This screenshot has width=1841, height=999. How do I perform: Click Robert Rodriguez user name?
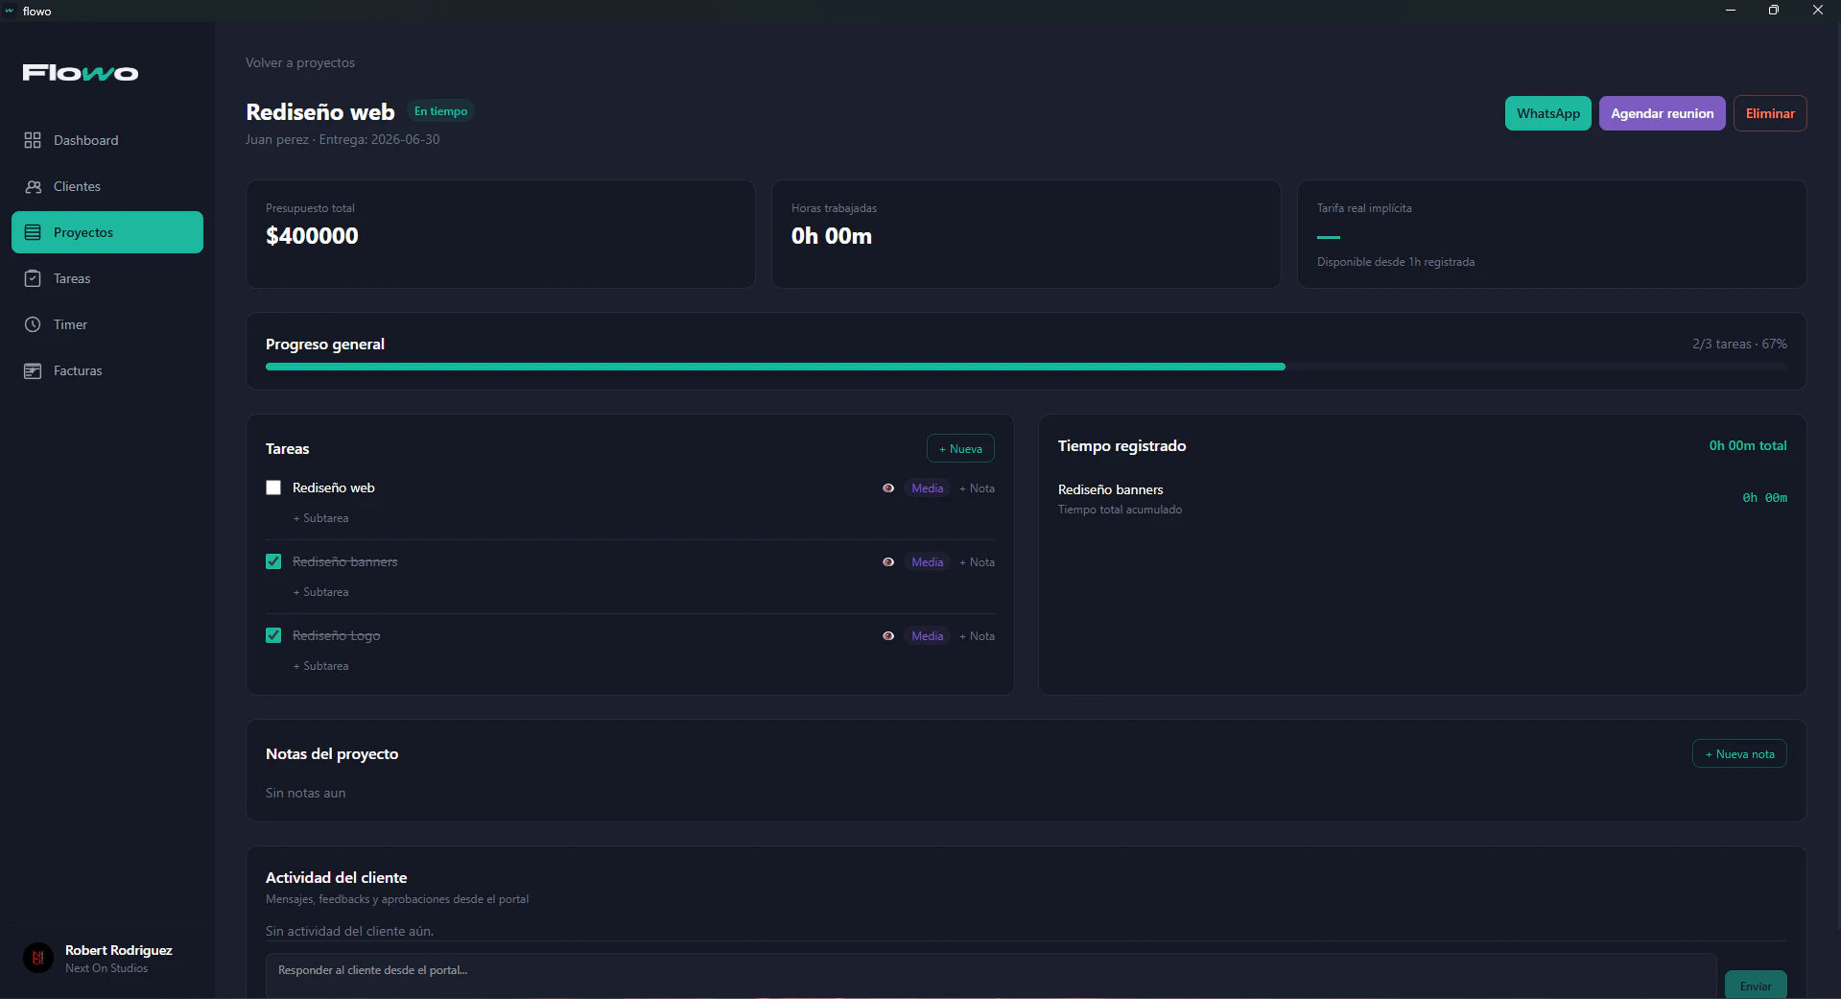coord(119,950)
